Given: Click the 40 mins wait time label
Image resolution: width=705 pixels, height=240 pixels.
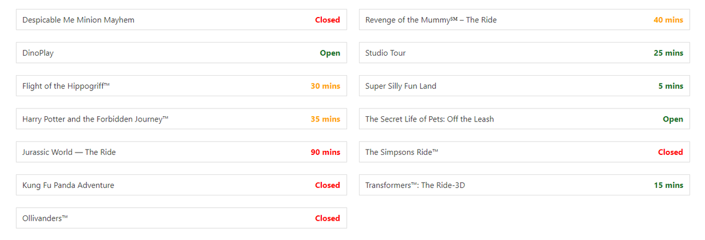Looking at the screenshot, I should coord(669,20).
